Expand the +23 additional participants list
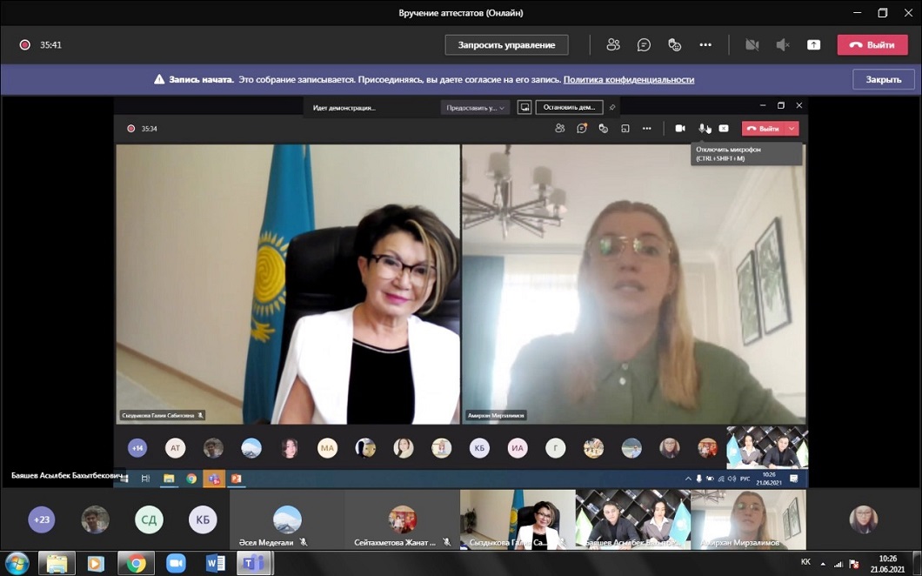This screenshot has width=922, height=576. 41,519
